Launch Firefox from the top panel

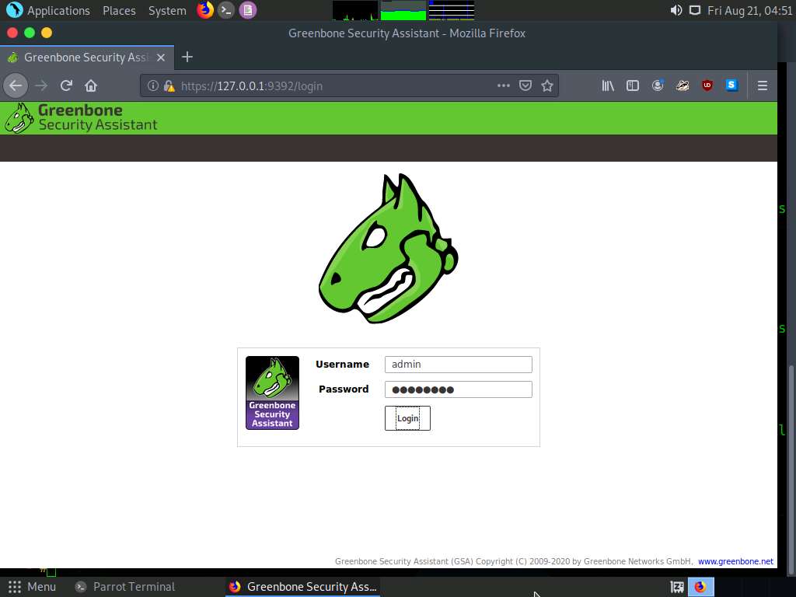pos(205,9)
